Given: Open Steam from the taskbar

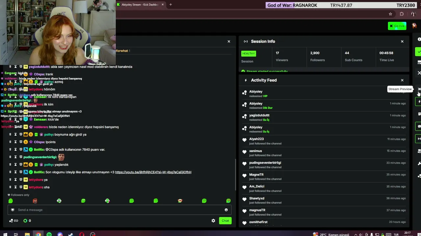Looking at the screenshot, I should coord(71,234).
